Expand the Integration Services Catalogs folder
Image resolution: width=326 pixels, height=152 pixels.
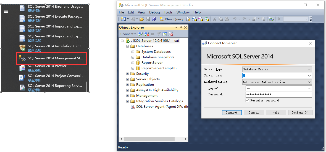[x=127, y=101]
